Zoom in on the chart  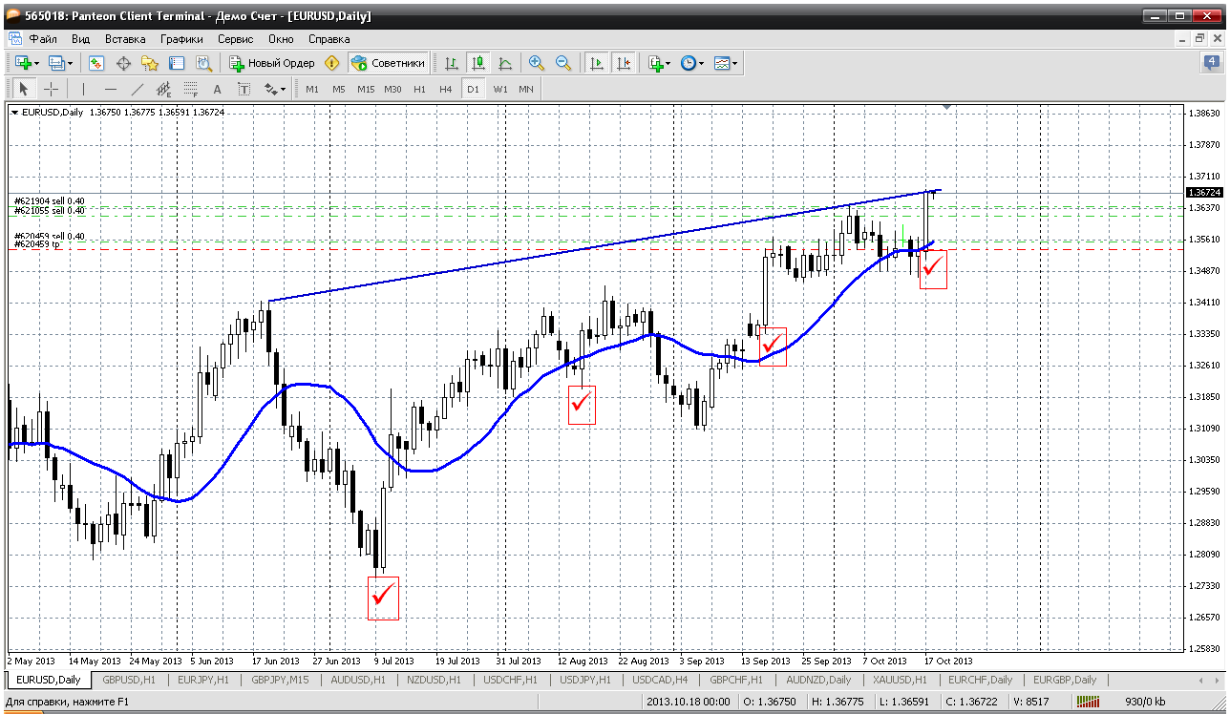(537, 63)
